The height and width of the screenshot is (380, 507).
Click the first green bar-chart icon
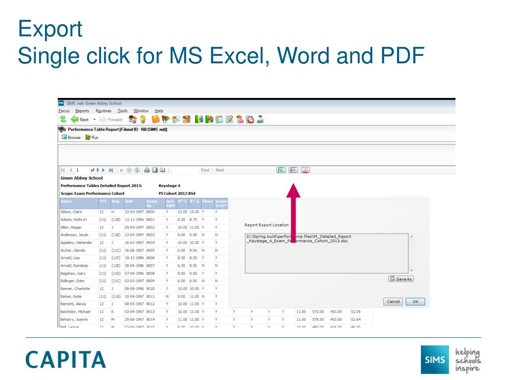click(x=199, y=119)
